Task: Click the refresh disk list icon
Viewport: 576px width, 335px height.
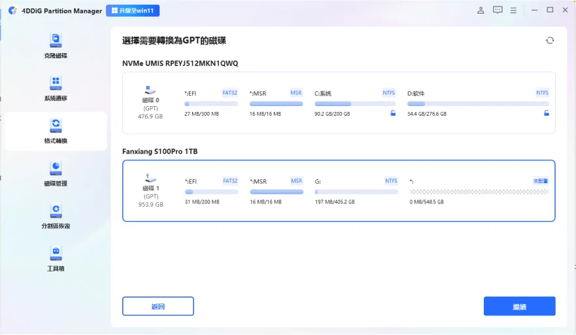Action: click(x=550, y=41)
